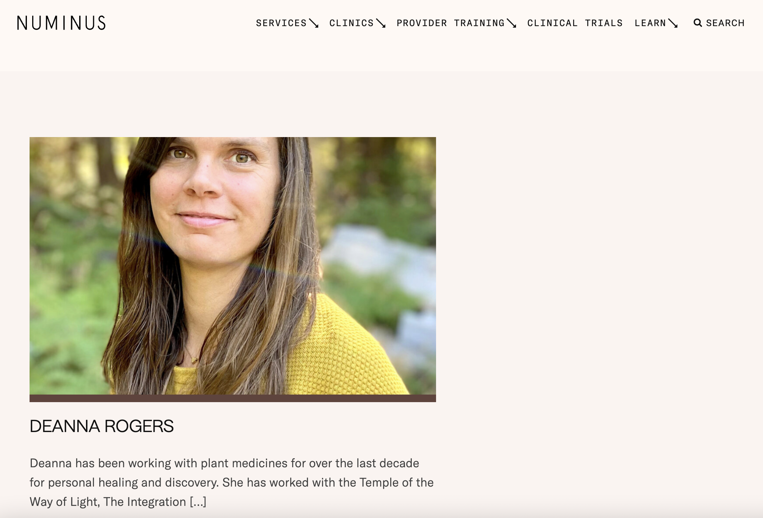Click the Numinus logo
The width and height of the screenshot is (763, 518).
pyautogui.click(x=61, y=23)
